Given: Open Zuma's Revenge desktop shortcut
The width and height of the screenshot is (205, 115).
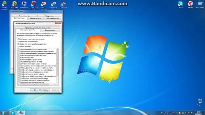Looking at the screenshot, I should pyautogui.click(x=4, y=5).
